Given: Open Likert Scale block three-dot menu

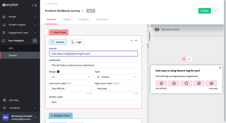Looking at the screenshot, I should 132,41.
